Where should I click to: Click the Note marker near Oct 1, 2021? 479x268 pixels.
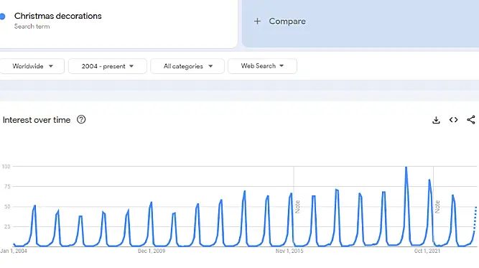(x=437, y=207)
